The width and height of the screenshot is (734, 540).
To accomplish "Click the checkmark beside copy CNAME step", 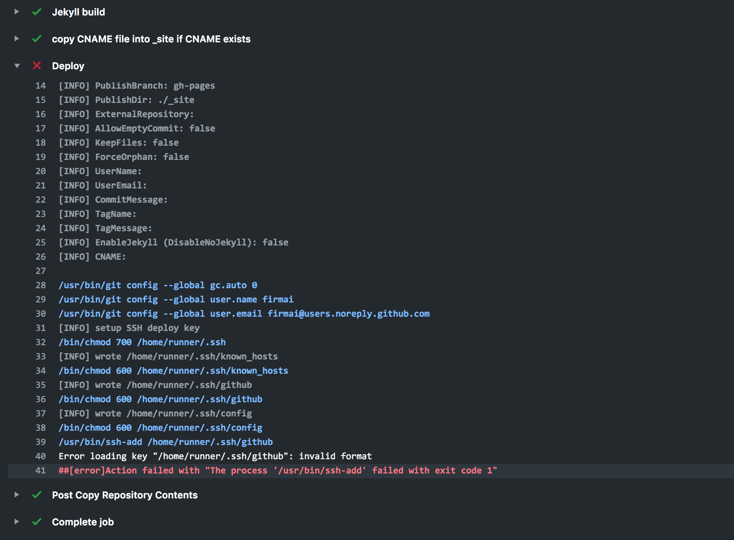I will [37, 39].
